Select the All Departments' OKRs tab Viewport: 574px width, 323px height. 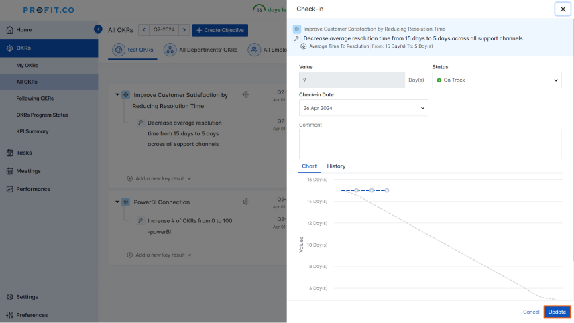pos(200,50)
